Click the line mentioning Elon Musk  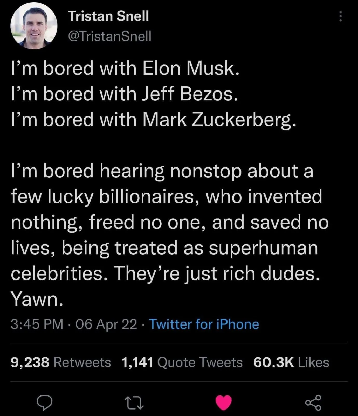click(x=125, y=69)
